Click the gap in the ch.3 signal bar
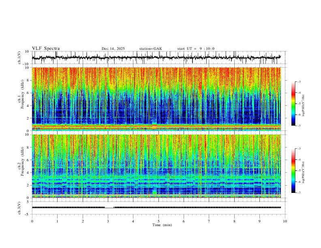 click(x=109, y=207)
